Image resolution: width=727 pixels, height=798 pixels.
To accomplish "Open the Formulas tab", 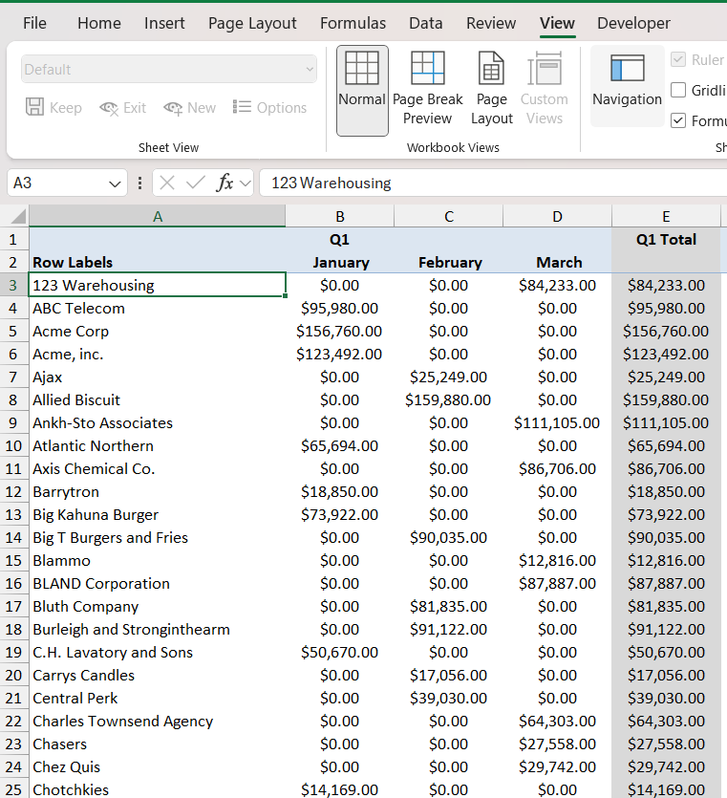I will [x=353, y=23].
